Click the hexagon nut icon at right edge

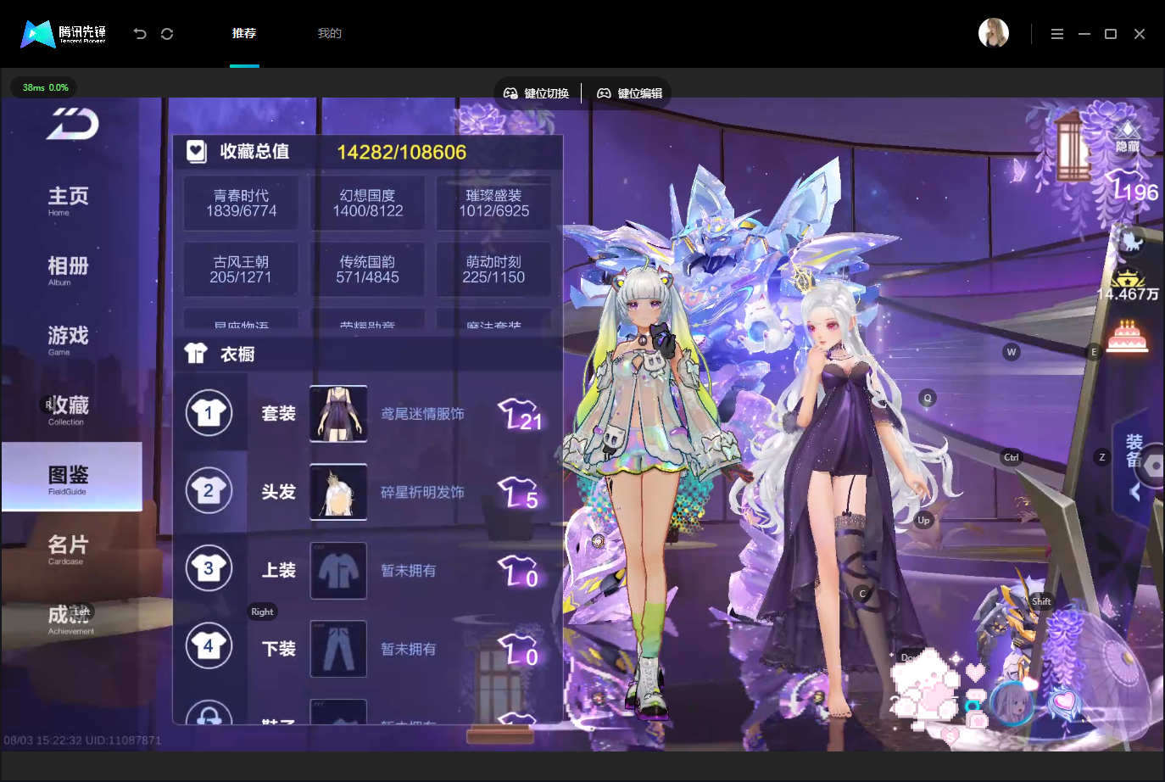1153,466
